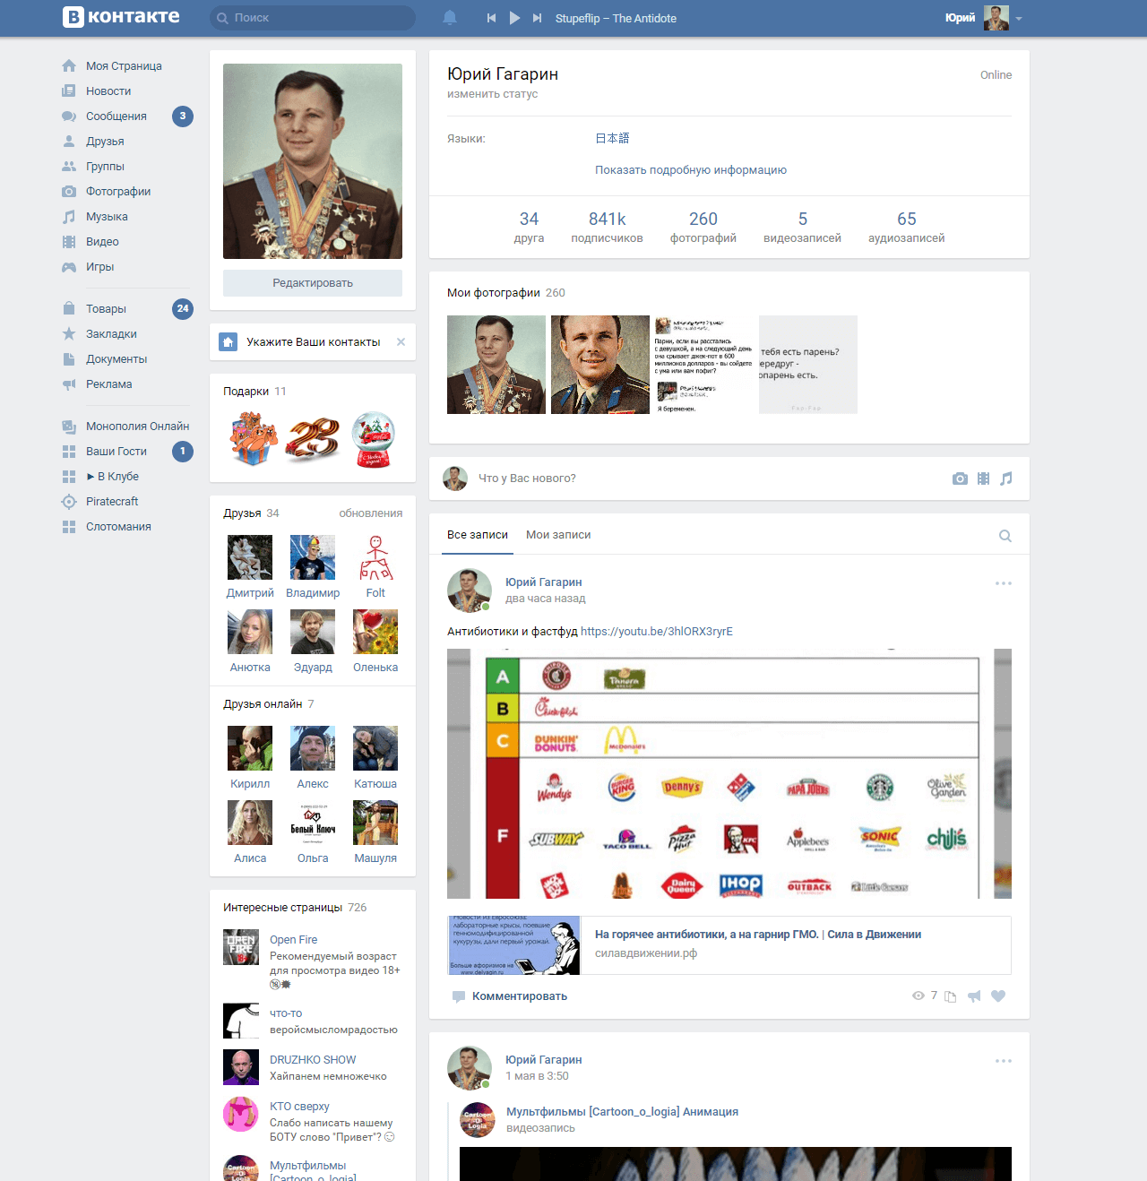This screenshot has width=1147, height=1181.
Task: Open the notifications bell icon
Action: click(x=450, y=18)
